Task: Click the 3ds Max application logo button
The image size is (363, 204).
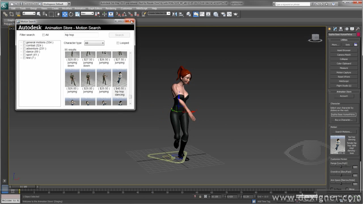Action: (5, 5)
